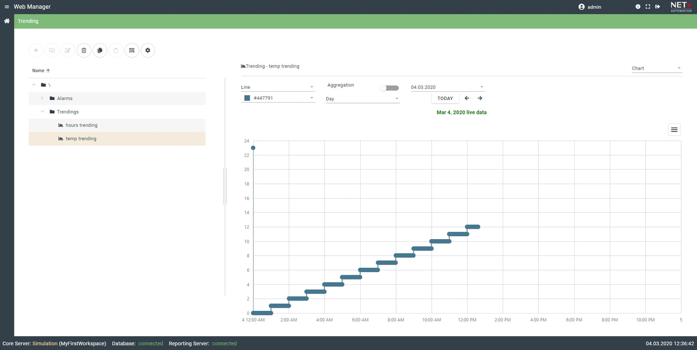
Task: Select the temp trending item
Action: (x=117, y=139)
